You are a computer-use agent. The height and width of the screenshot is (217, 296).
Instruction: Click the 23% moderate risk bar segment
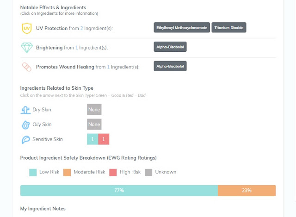247,191
